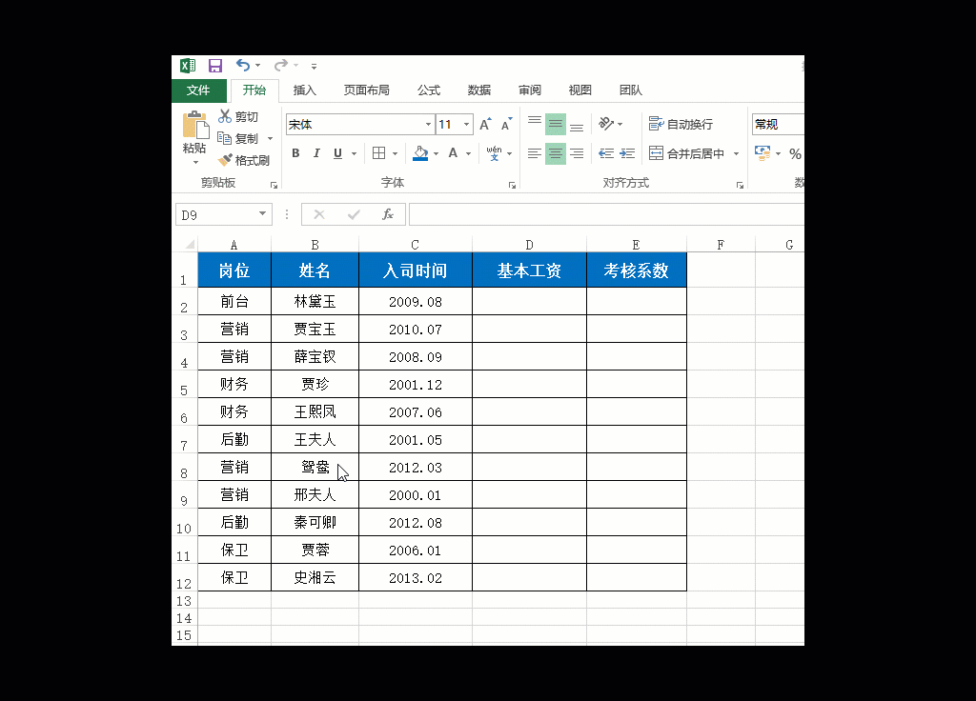Click the Undo arrow icon

243,65
